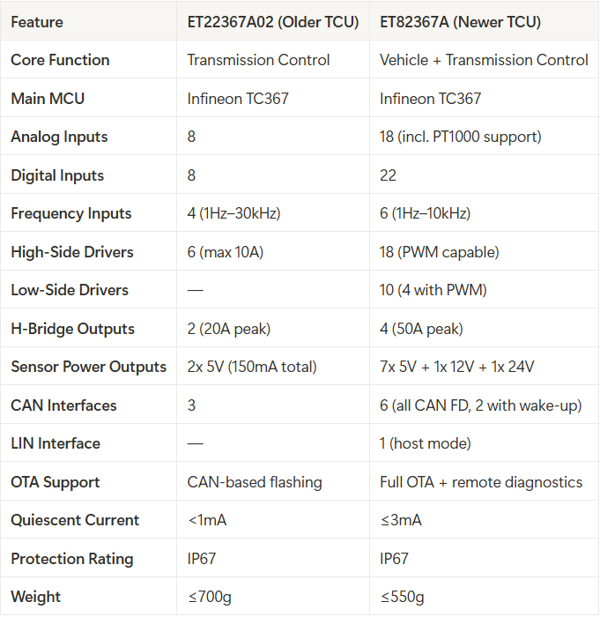
Task: Click the ≤550g weight cell
Action: pos(402,598)
